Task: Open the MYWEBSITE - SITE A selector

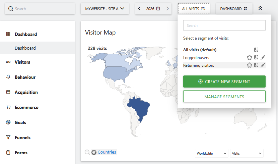Action: click(105, 9)
